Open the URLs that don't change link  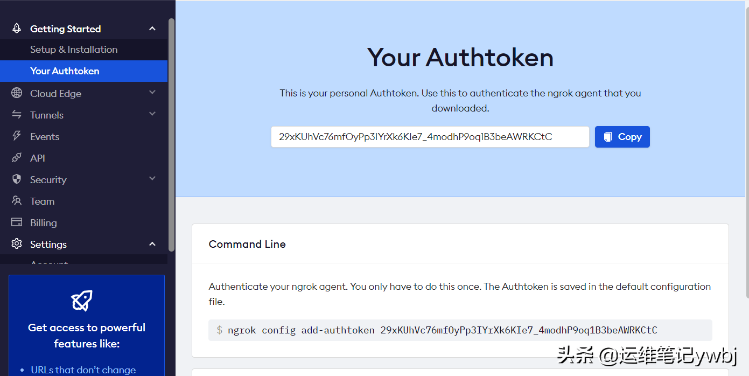pyautogui.click(x=83, y=370)
